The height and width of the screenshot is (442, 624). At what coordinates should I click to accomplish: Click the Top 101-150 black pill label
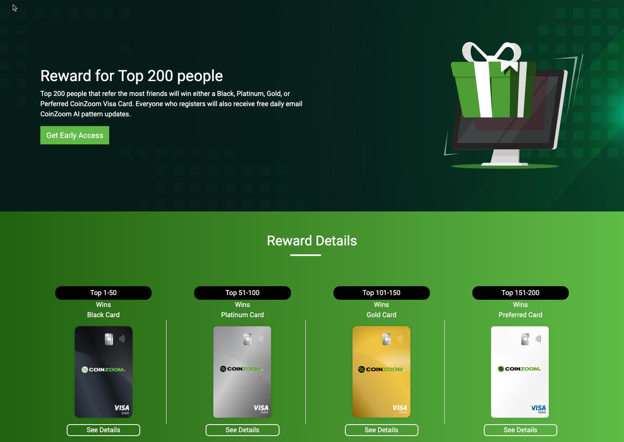coord(381,293)
